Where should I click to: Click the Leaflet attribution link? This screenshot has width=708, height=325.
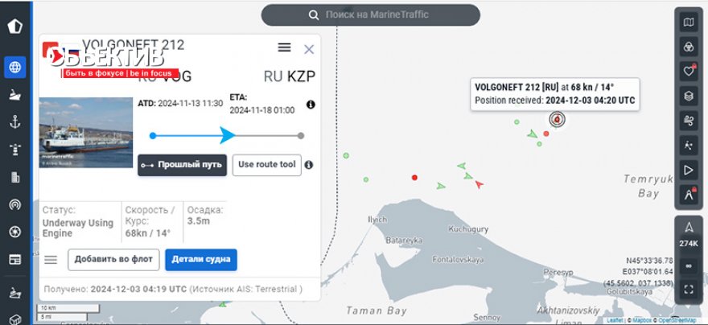tap(615, 320)
